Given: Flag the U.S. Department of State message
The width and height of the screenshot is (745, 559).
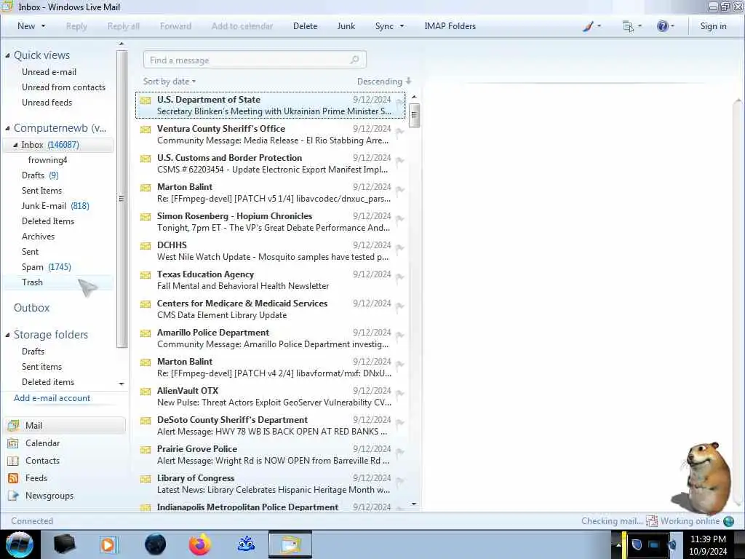Looking at the screenshot, I should (x=399, y=103).
